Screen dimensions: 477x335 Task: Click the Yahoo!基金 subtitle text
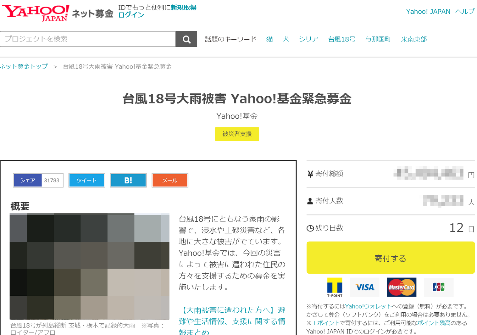coord(237,116)
